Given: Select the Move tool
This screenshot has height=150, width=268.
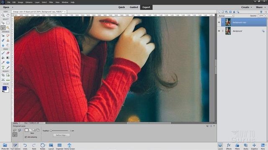Looking at the screenshot, I should point(3,23).
